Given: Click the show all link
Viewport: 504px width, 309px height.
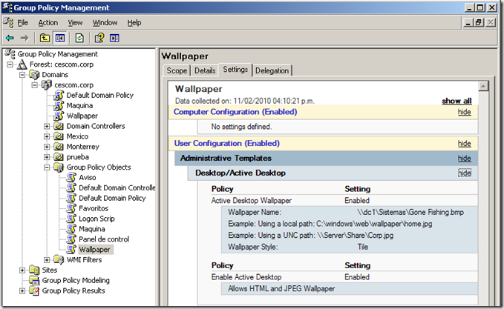Looking at the screenshot, I should pos(456,101).
